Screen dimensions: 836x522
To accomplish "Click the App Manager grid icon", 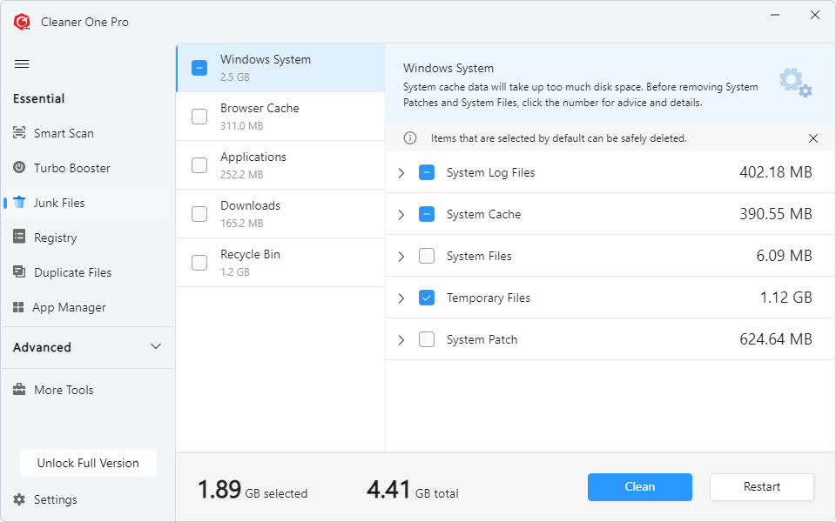I will [18, 307].
